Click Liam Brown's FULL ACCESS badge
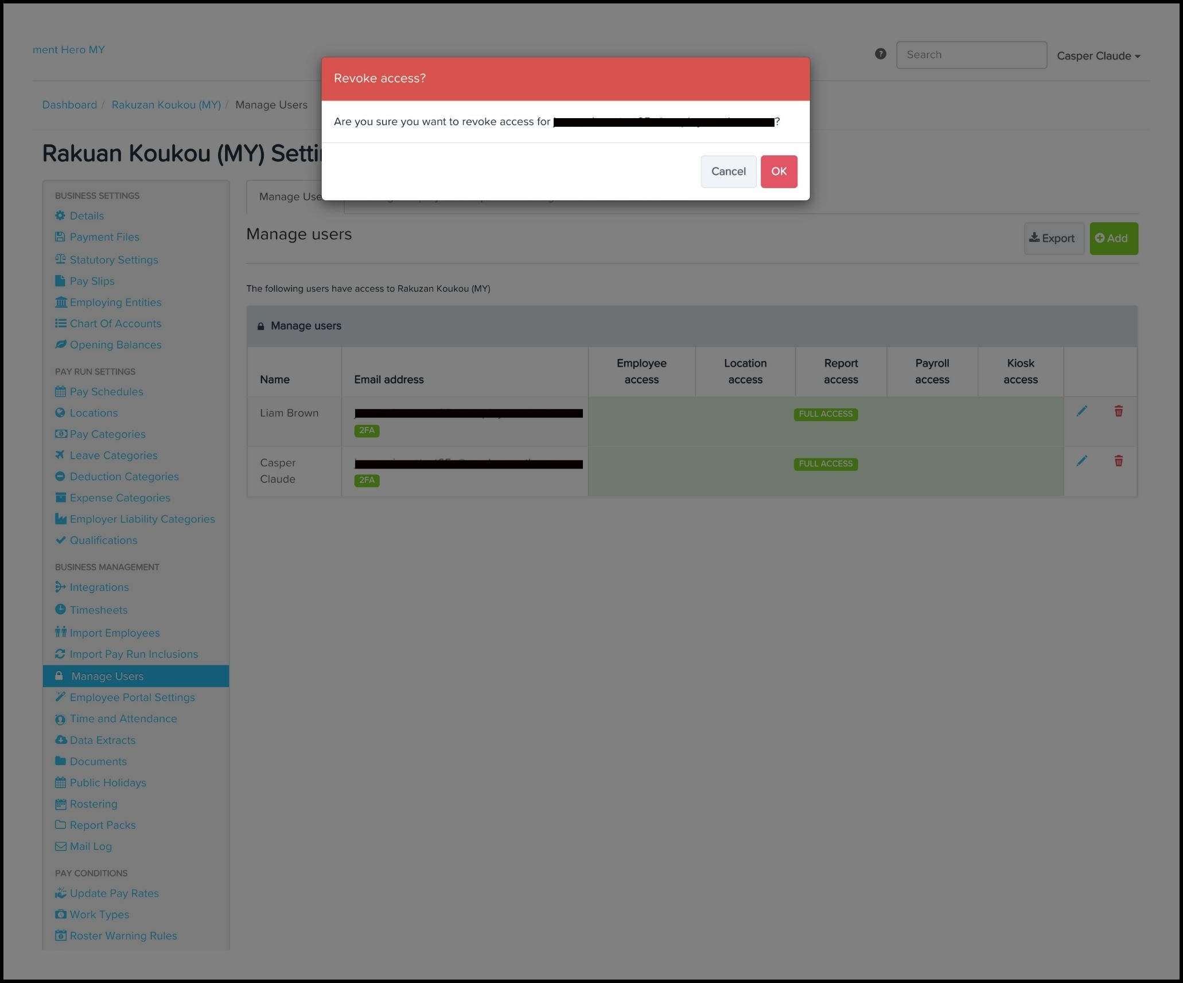Screen dimensions: 1183x983 (x=826, y=414)
